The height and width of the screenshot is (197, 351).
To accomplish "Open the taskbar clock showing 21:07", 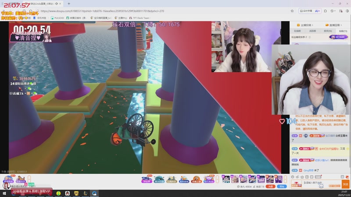I will click(x=344, y=193).
